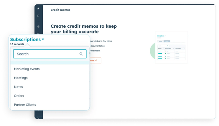Screen dimensions: 219x126
Task: Open the contact-card sidebar icon below the divider
Action: click(38, 26)
